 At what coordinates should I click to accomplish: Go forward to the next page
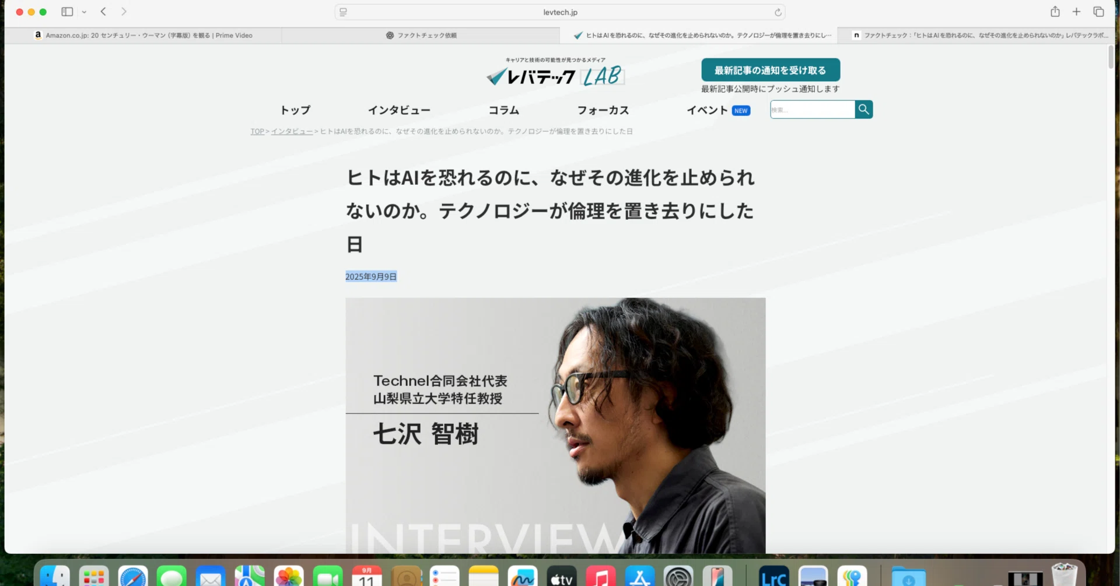click(124, 12)
